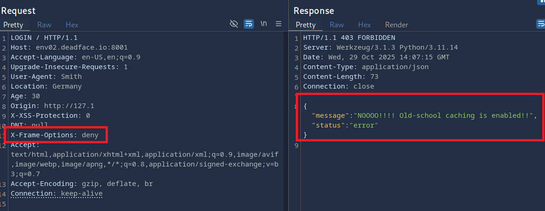The height and width of the screenshot is (211, 545).
Task: Place cursor in Host: env02.deadface.io:8001 line
Action: pyautogui.click(x=69, y=47)
